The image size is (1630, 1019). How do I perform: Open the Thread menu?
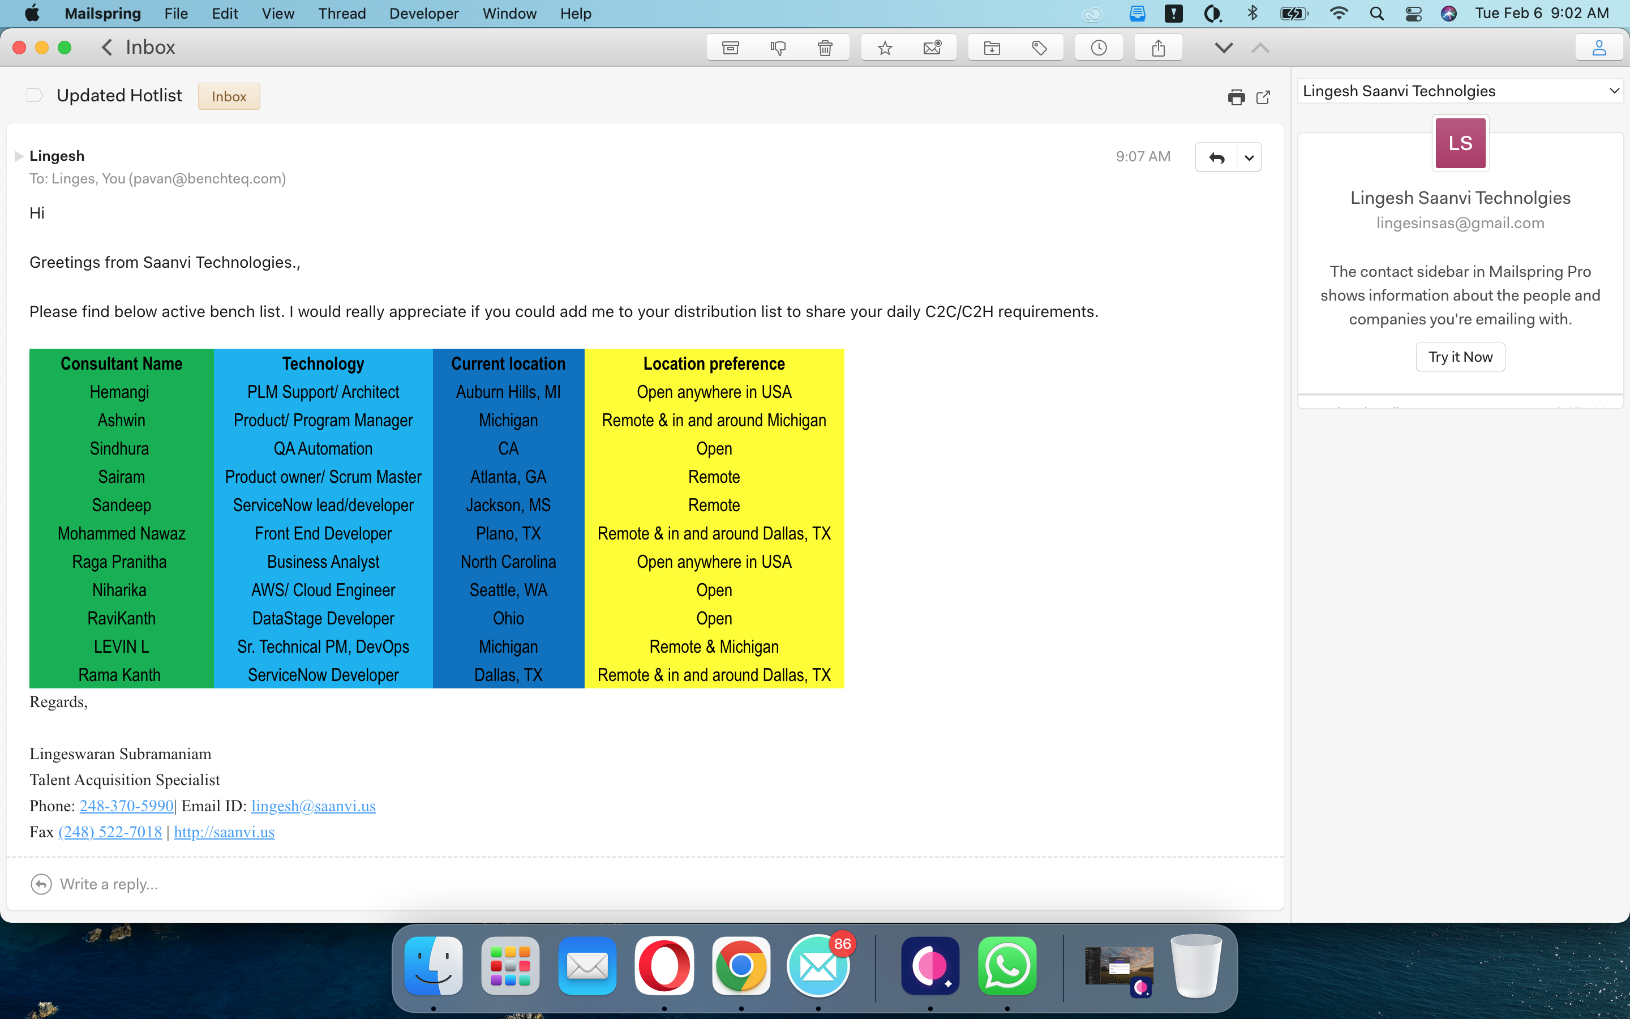click(x=341, y=14)
